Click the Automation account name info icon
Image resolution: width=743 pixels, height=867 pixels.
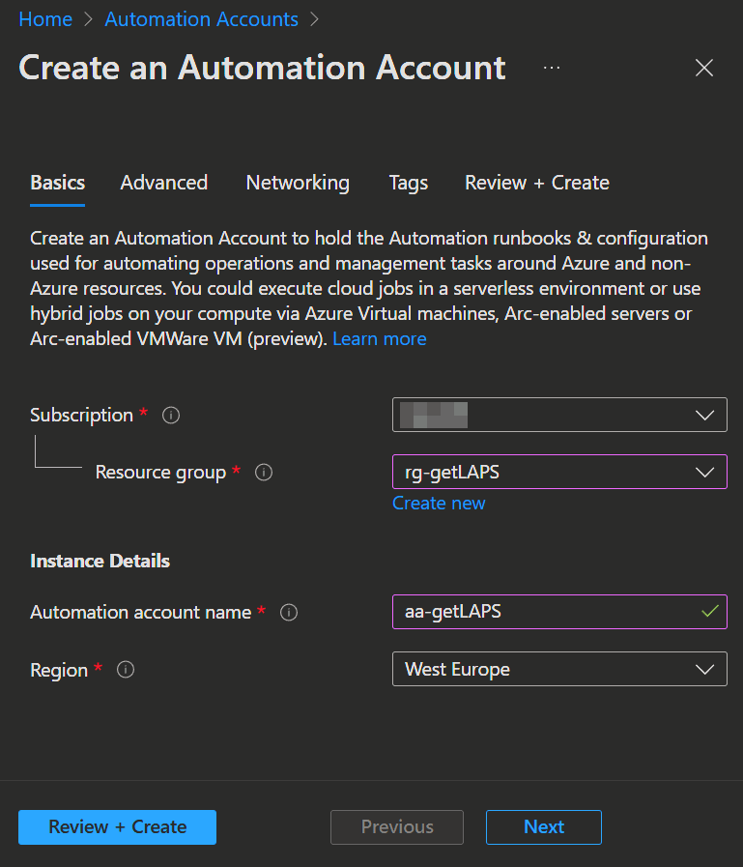click(288, 613)
